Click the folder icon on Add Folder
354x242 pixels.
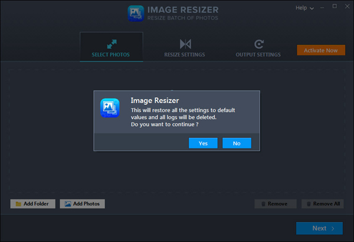(x=18, y=204)
